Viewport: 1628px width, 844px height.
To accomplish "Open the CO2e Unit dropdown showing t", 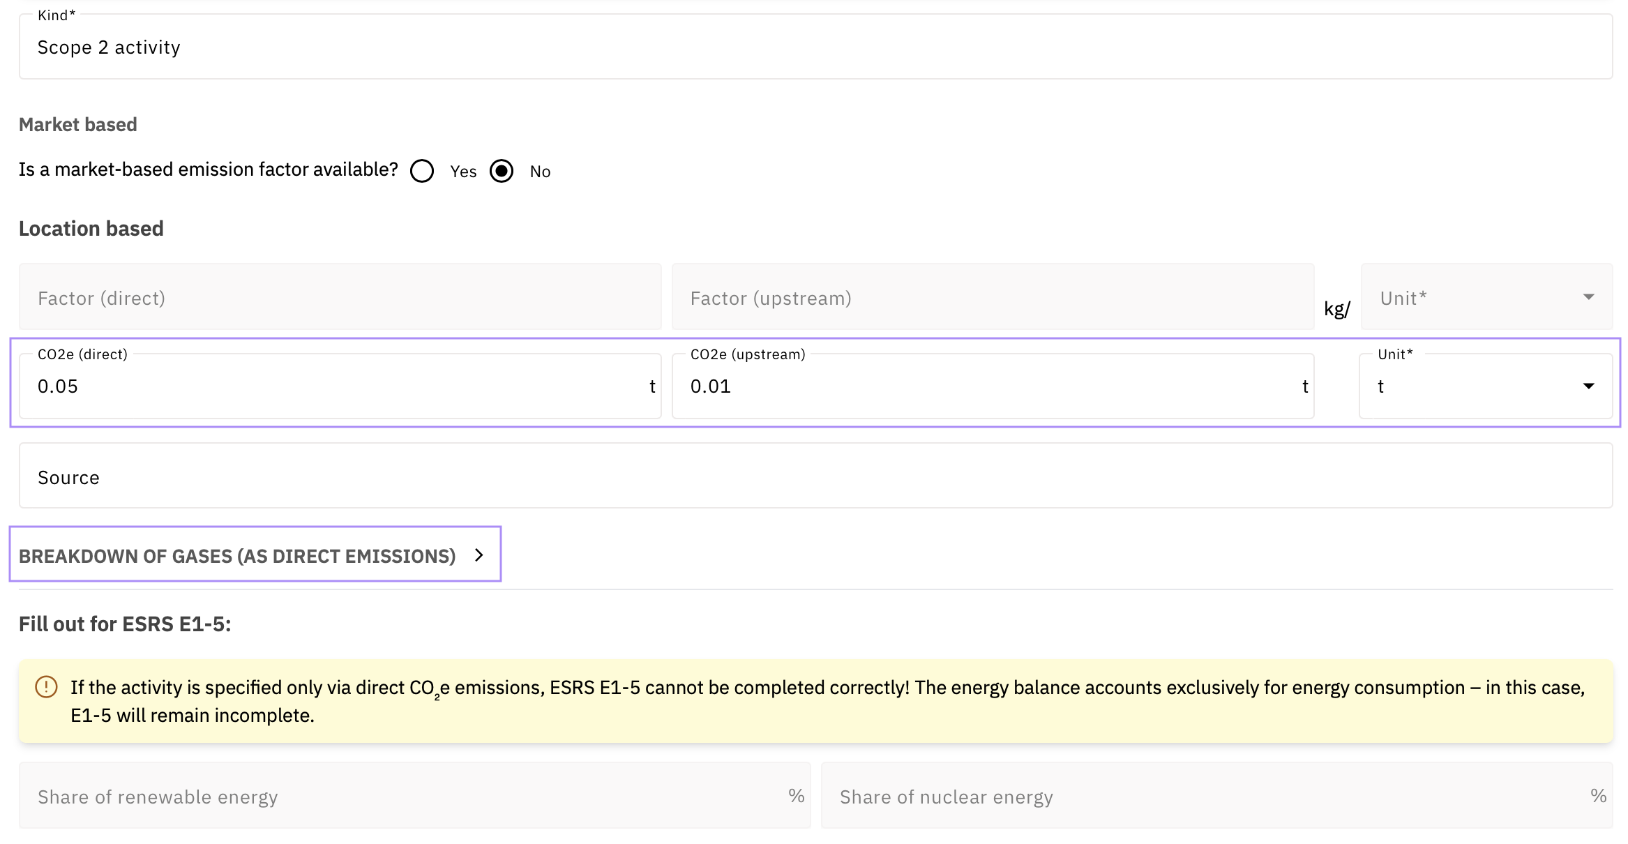I will [x=1472, y=386].
